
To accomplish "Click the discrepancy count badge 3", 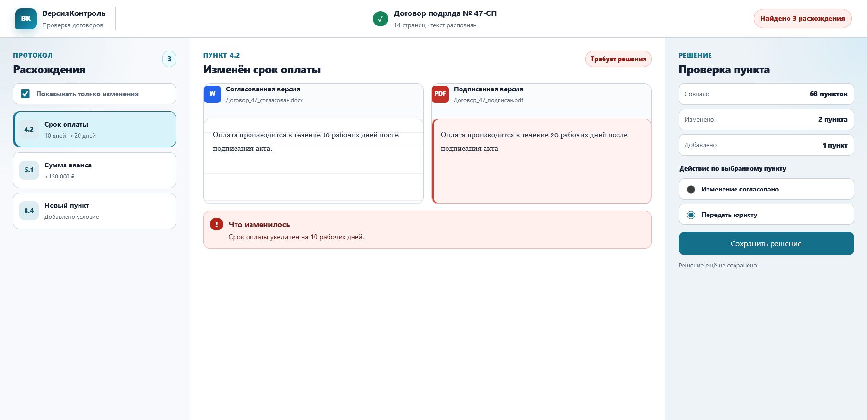I will (169, 59).
